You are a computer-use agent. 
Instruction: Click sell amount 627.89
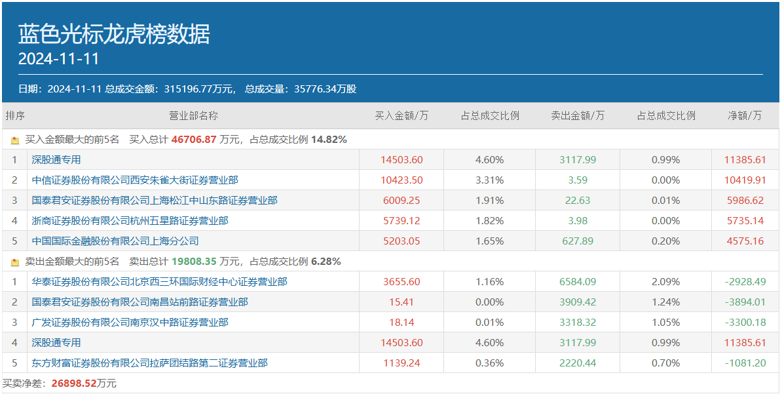point(578,241)
